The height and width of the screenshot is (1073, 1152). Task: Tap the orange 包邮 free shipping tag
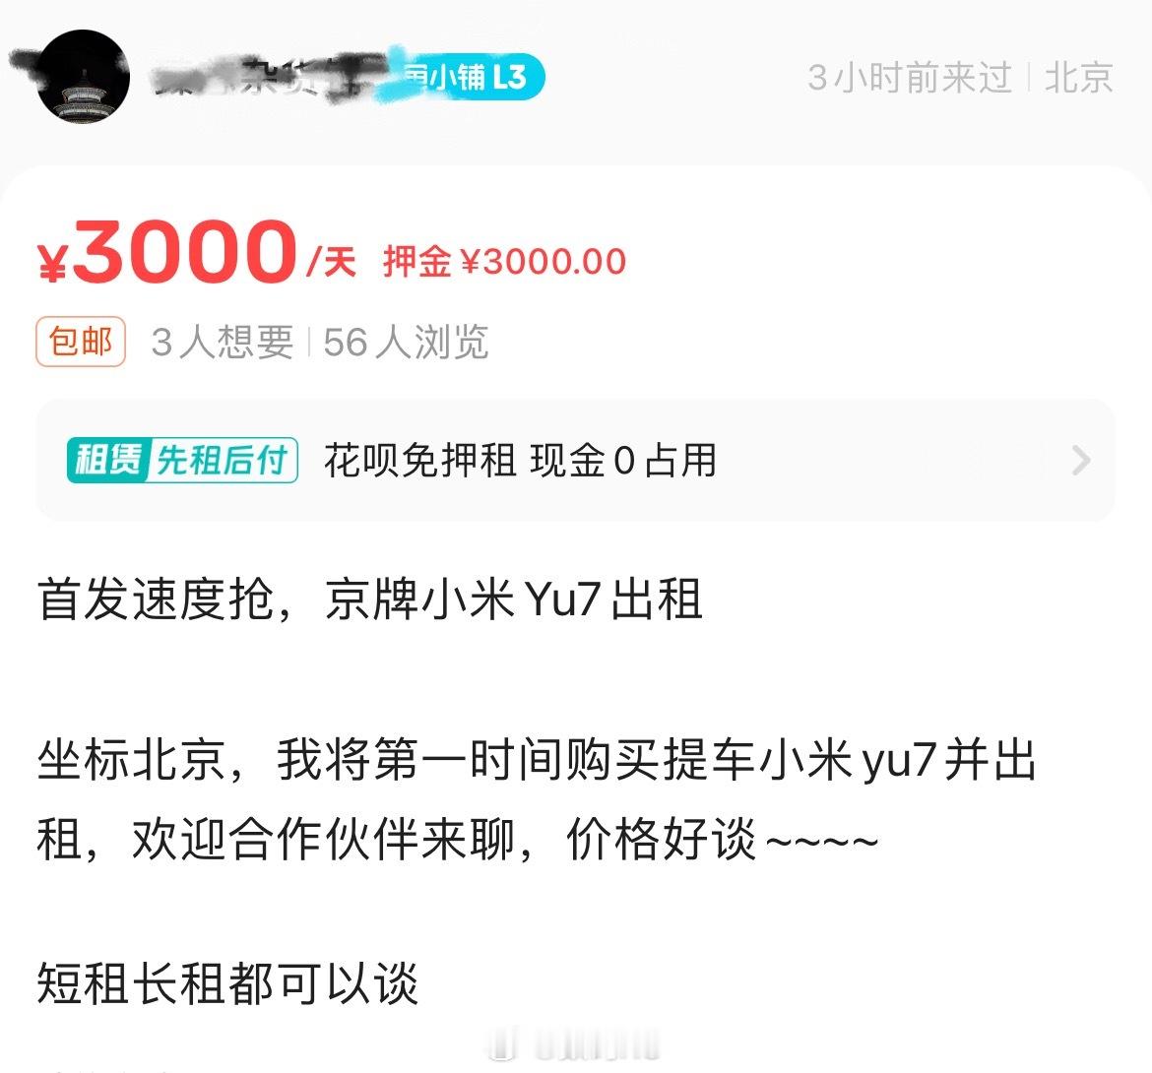coord(81,342)
